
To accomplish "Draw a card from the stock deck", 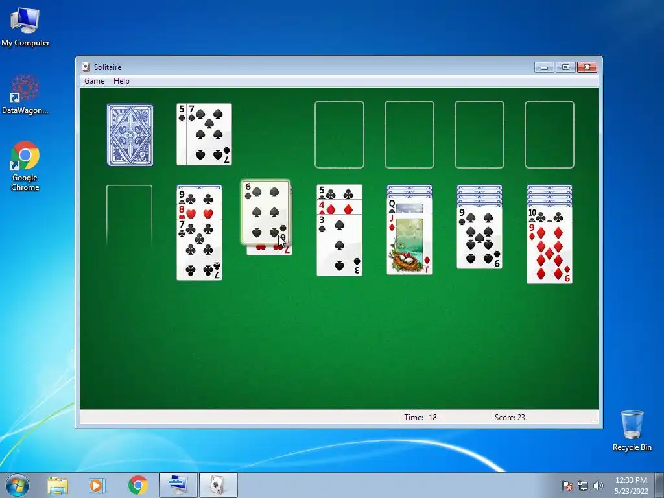I will [130, 135].
